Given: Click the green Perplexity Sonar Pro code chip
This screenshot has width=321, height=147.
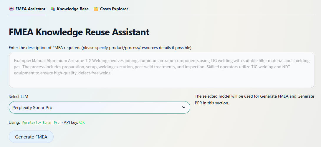Looking at the screenshot, I should coord(41,123).
